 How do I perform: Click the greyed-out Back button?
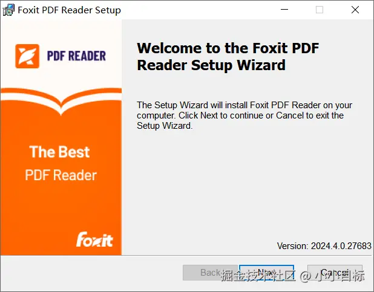click(210, 273)
